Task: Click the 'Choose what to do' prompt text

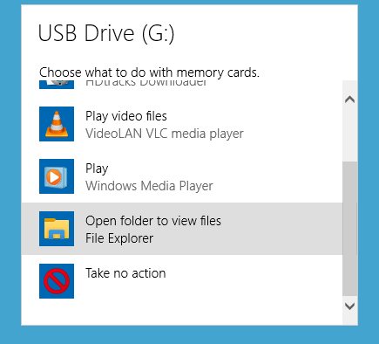Action: (x=149, y=72)
